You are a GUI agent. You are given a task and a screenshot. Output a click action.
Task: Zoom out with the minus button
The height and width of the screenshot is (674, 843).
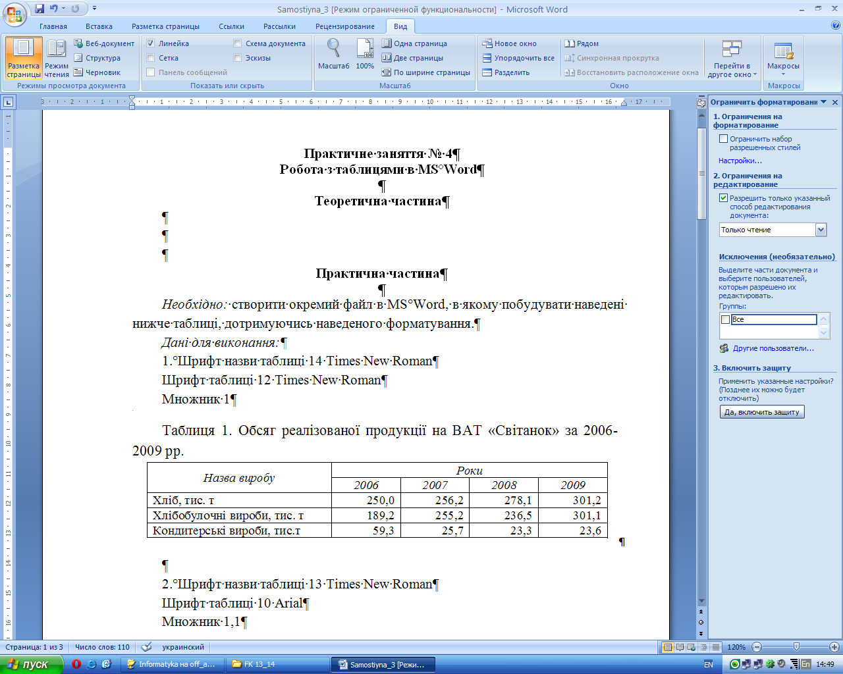point(757,647)
